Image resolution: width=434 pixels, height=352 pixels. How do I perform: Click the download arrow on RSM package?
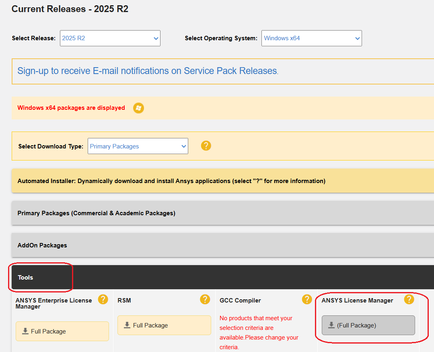pyautogui.click(x=127, y=325)
